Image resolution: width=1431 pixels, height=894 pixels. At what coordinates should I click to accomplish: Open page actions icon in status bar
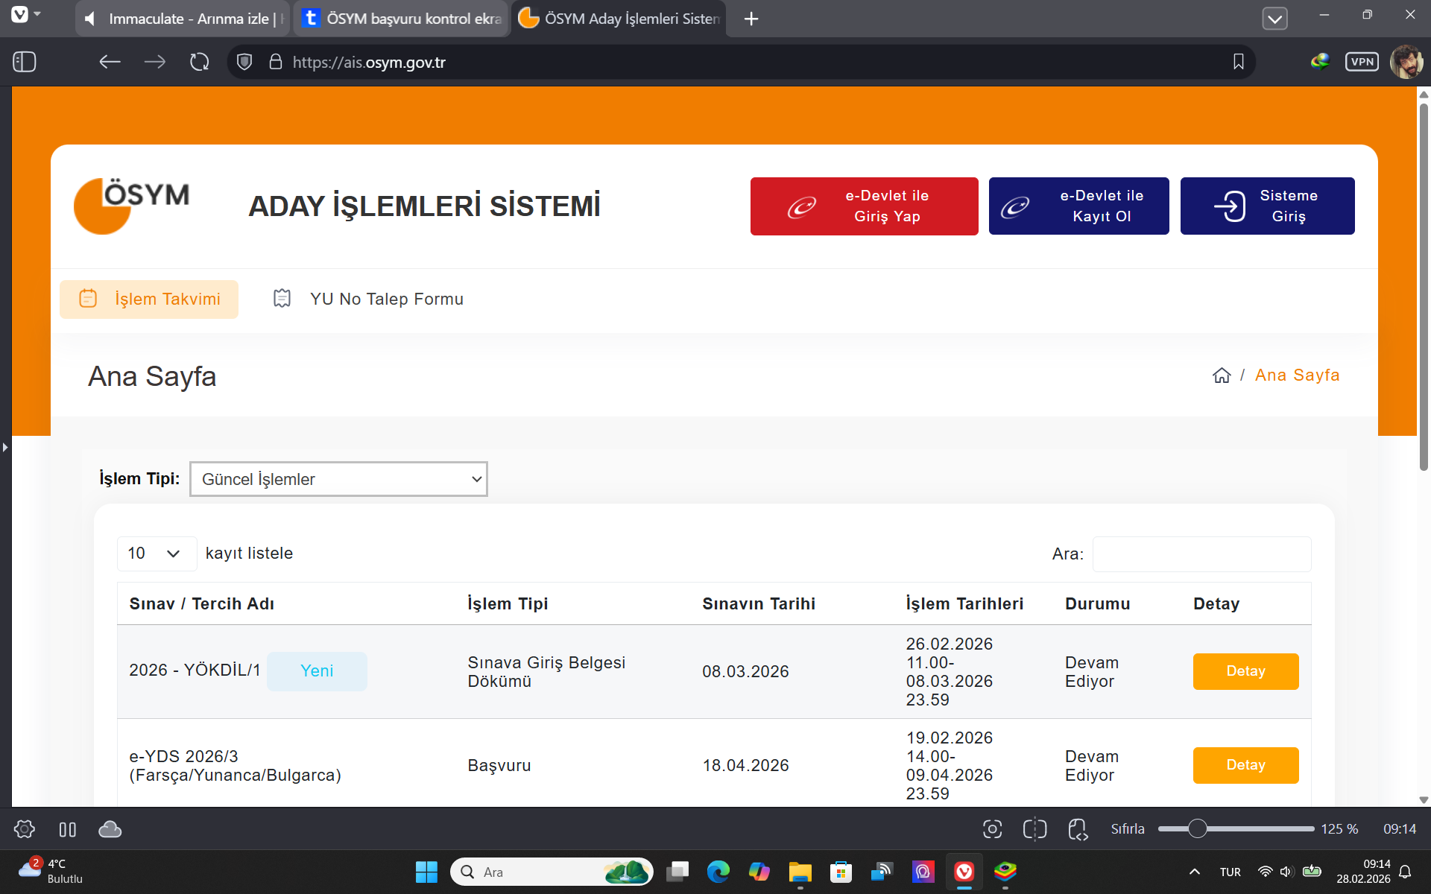click(1078, 829)
